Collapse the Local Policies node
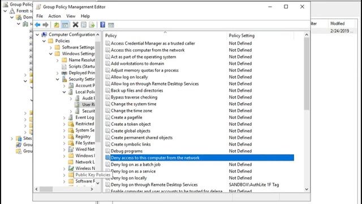362x204 pixels. tap(64, 92)
